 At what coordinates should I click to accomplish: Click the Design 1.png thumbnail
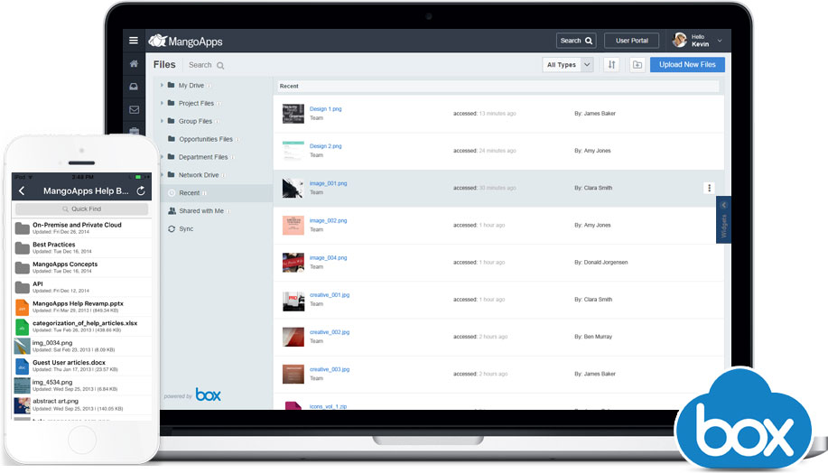click(293, 114)
